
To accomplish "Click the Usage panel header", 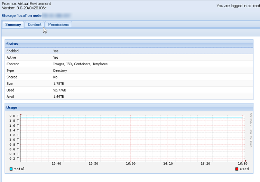I will (129, 107).
